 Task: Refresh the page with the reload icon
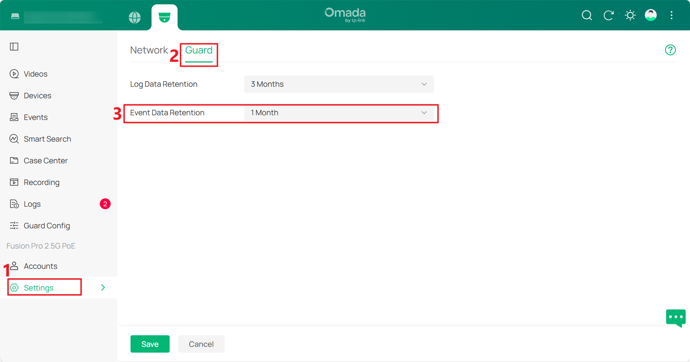point(608,15)
